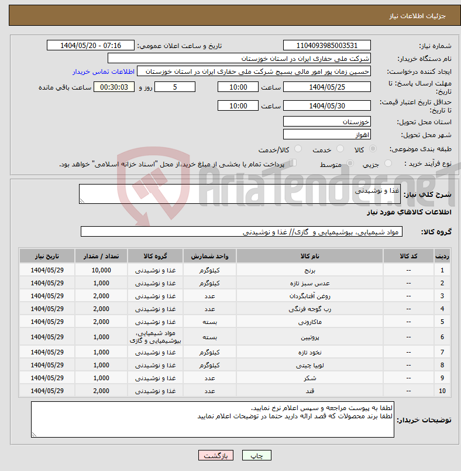The width and height of the screenshot is (461, 471).
Task: Click the قند item cell
Action: pyautogui.click(x=310, y=391)
